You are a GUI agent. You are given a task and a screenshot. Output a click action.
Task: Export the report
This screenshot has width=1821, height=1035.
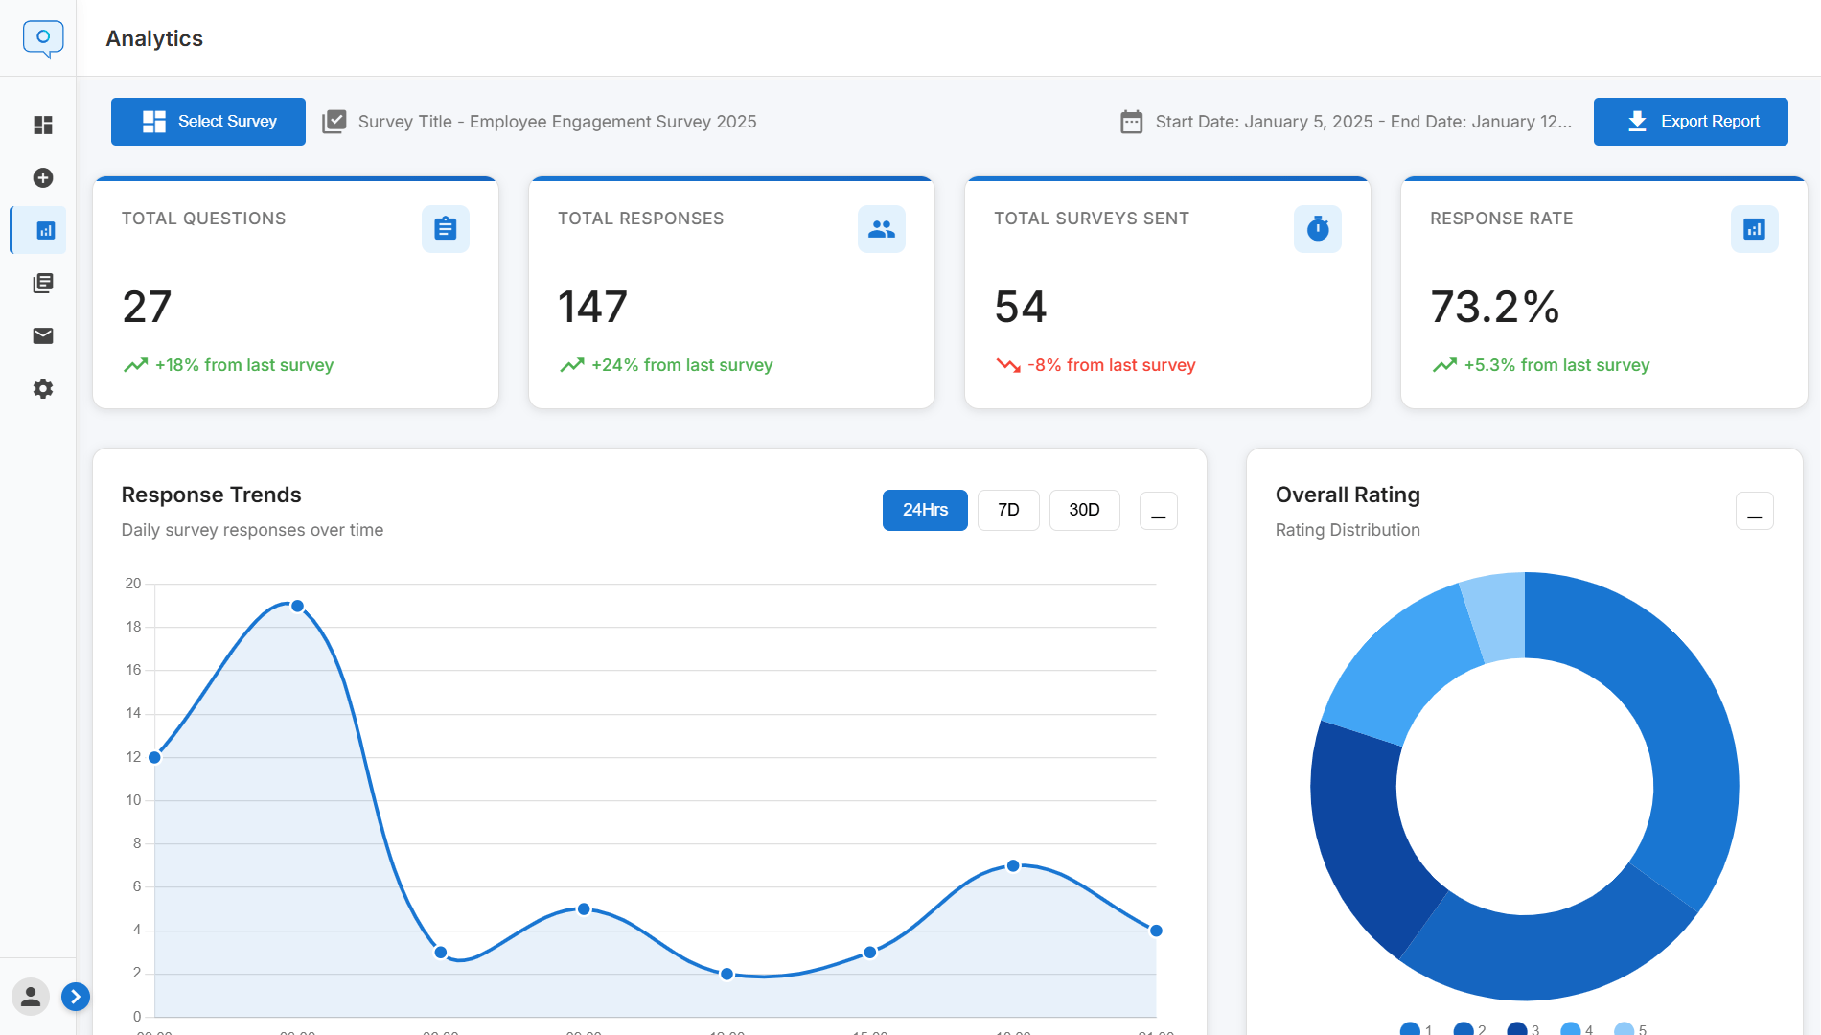point(1690,121)
